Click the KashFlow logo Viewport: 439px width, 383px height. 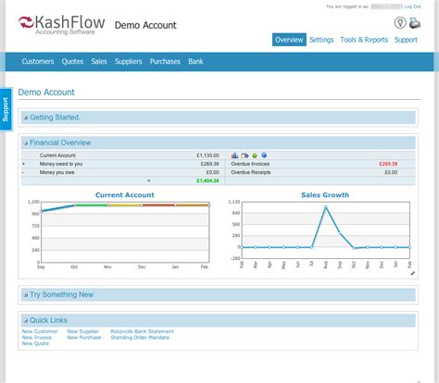(61, 25)
